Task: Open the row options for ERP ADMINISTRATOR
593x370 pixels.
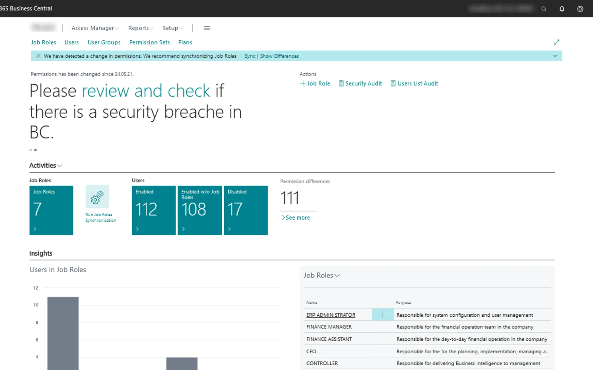Action: point(382,314)
